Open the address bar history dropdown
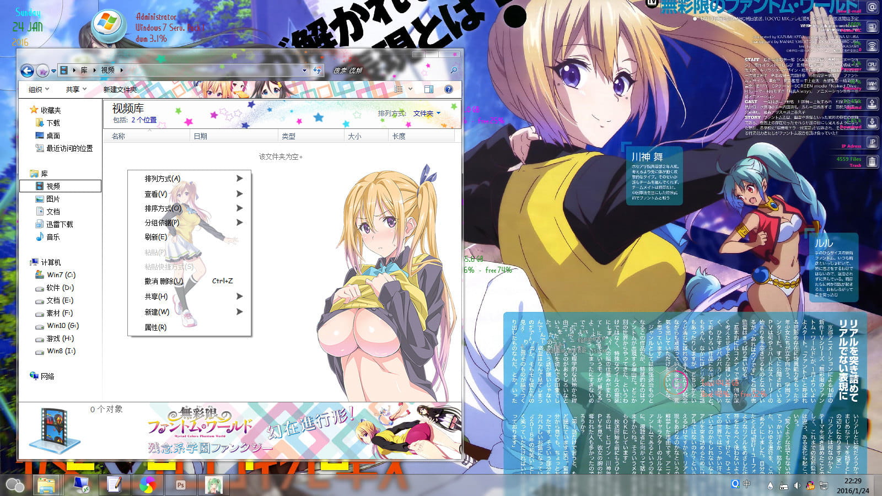The image size is (882, 496). click(x=304, y=71)
